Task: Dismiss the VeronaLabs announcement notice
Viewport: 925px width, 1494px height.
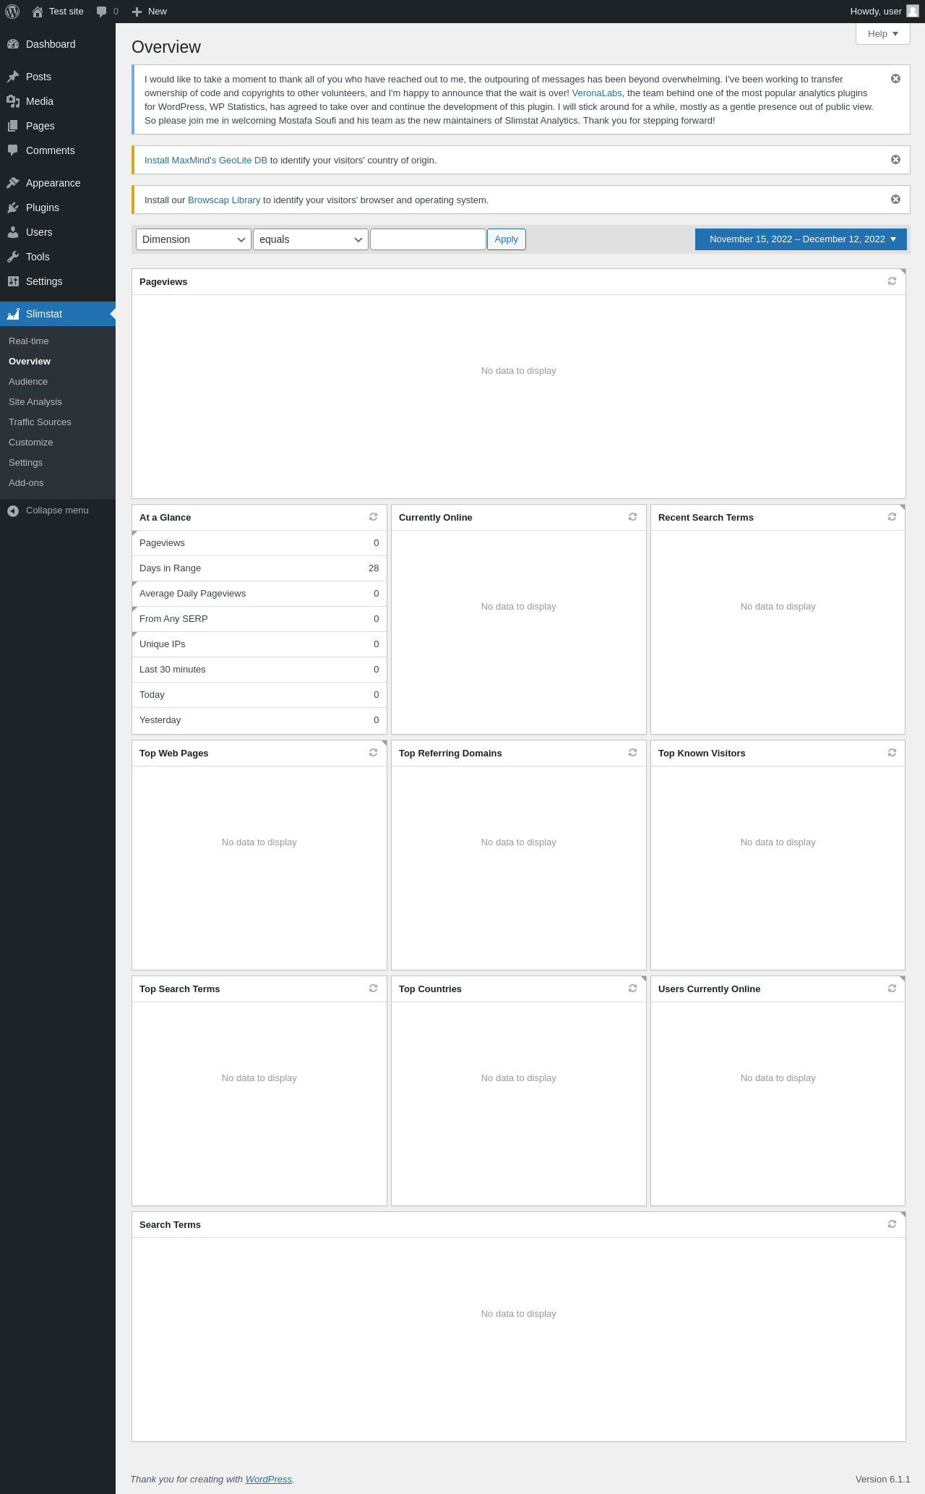Action: (895, 79)
